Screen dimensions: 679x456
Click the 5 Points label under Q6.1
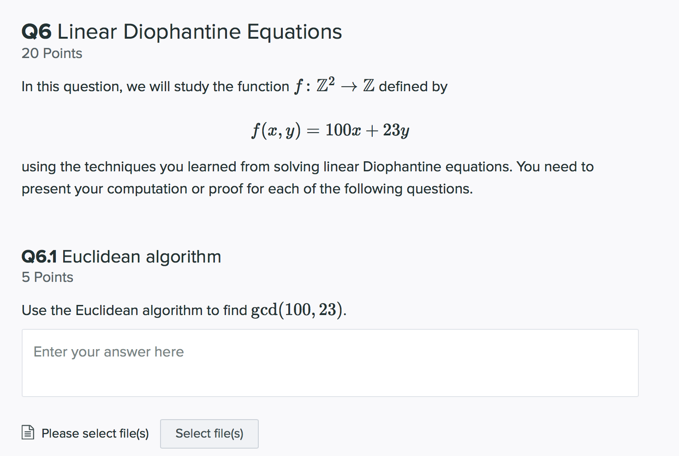click(47, 277)
